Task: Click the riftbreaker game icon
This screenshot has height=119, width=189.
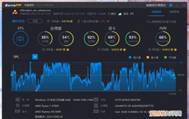Action: [15, 12]
